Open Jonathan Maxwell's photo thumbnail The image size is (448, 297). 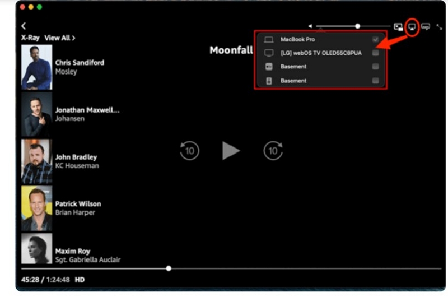coord(36,114)
